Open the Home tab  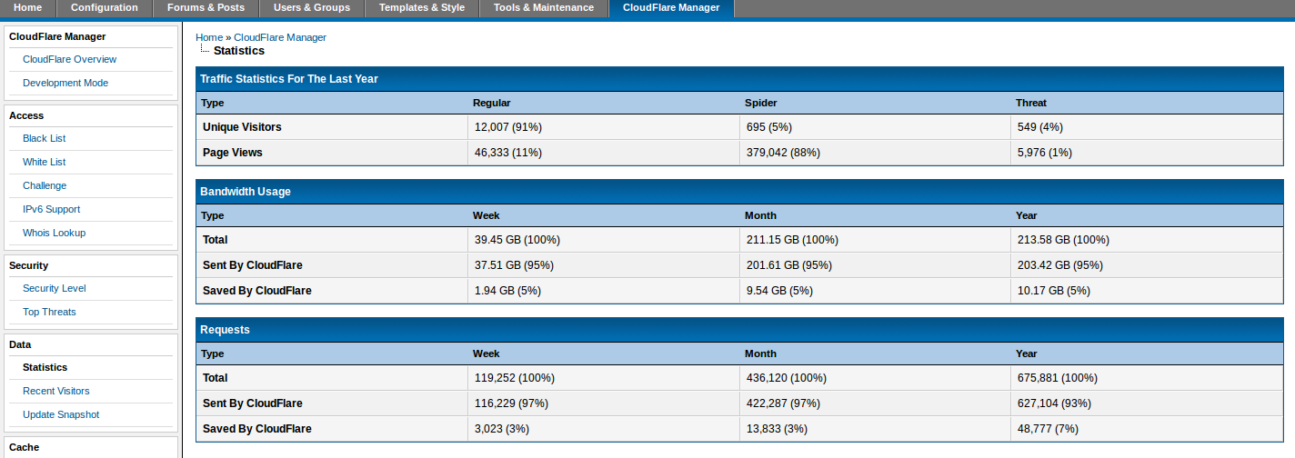(x=27, y=8)
